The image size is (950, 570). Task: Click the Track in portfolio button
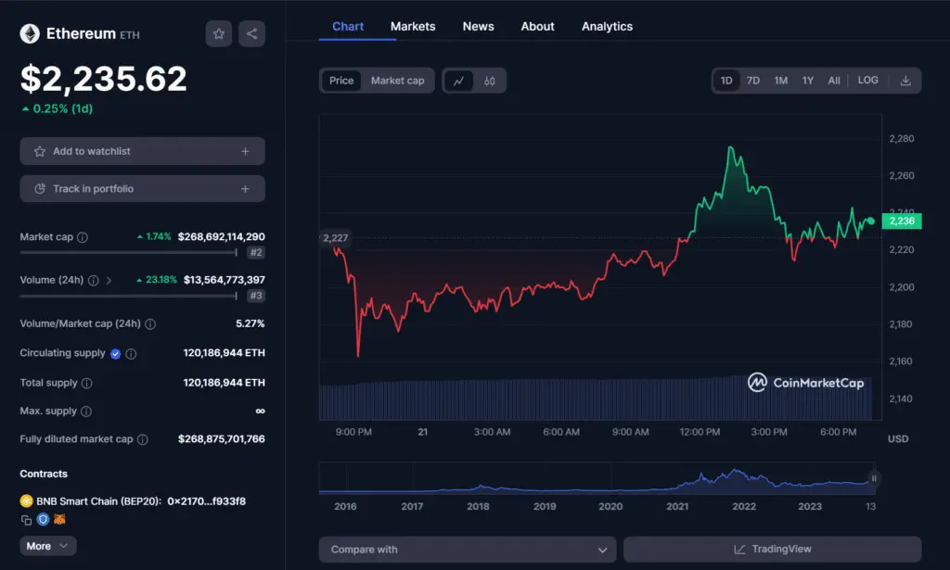(x=142, y=188)
